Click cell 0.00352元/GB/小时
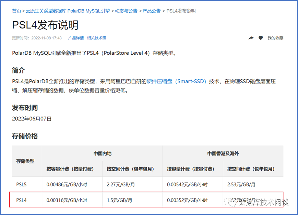Viewport: 298px width, 215px height. click(x=187, y=200)
